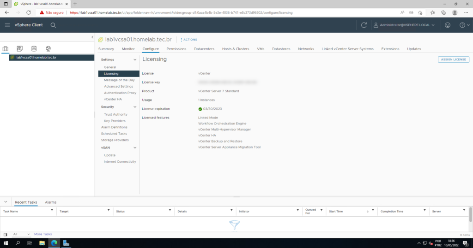Open the Updates tab
This screenshot has height=248, width=473.
point(414,49)
